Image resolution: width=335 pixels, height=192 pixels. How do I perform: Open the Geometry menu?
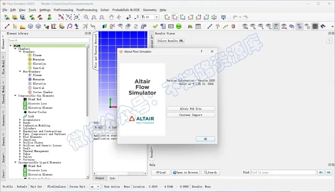(x=150, y=10)
